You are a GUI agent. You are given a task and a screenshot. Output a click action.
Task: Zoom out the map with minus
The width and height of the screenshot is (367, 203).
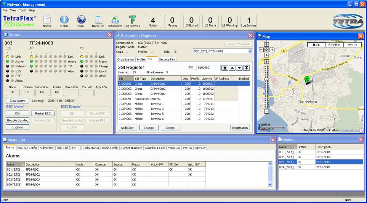(x=267, y=111)
